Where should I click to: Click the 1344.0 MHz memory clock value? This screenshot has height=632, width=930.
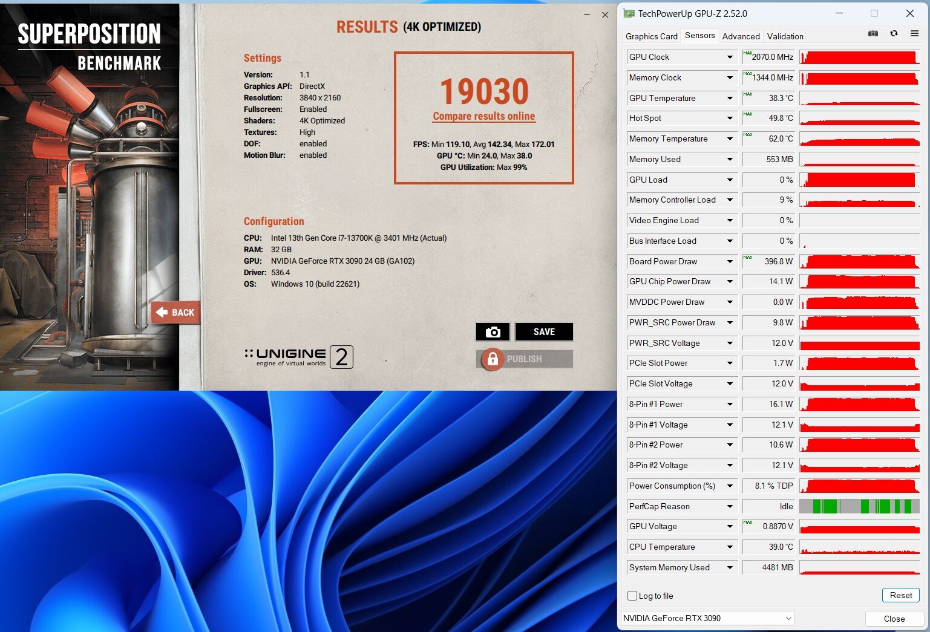click(768, 77)
